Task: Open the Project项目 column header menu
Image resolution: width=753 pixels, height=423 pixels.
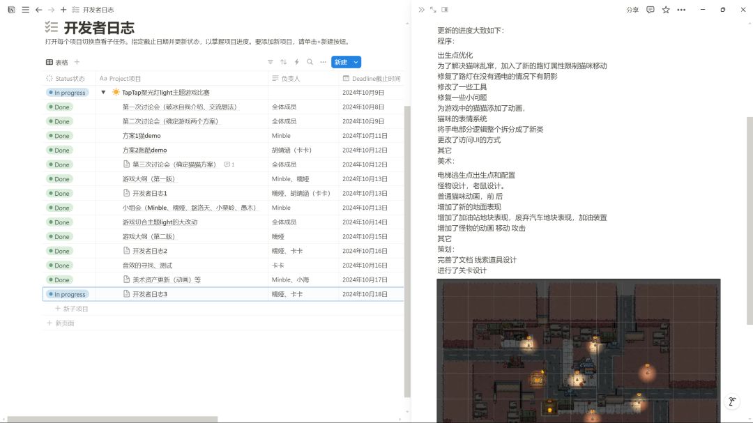Action: (x=181, y=78)
